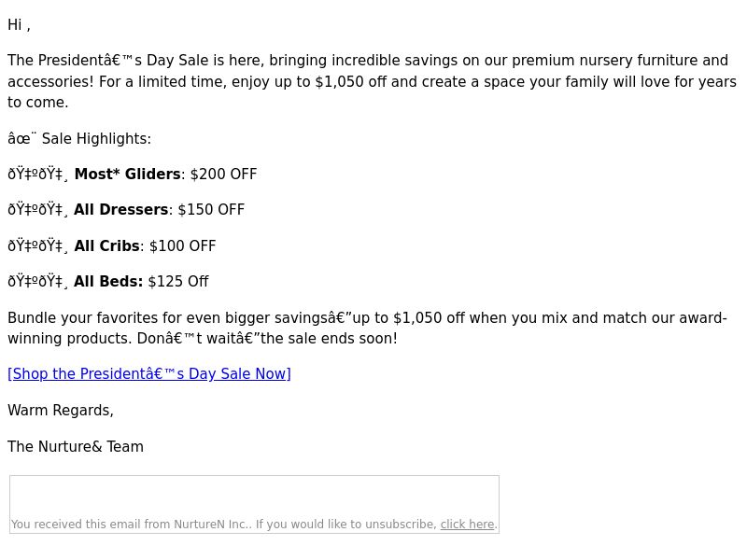Click 'The Nurture& Team' signature
747x560 pixels.
76,447
